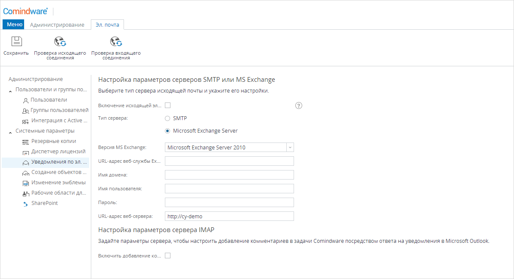Click Пользователи и группы tree label
Screen dimensions: 514x279
[51, 90]
